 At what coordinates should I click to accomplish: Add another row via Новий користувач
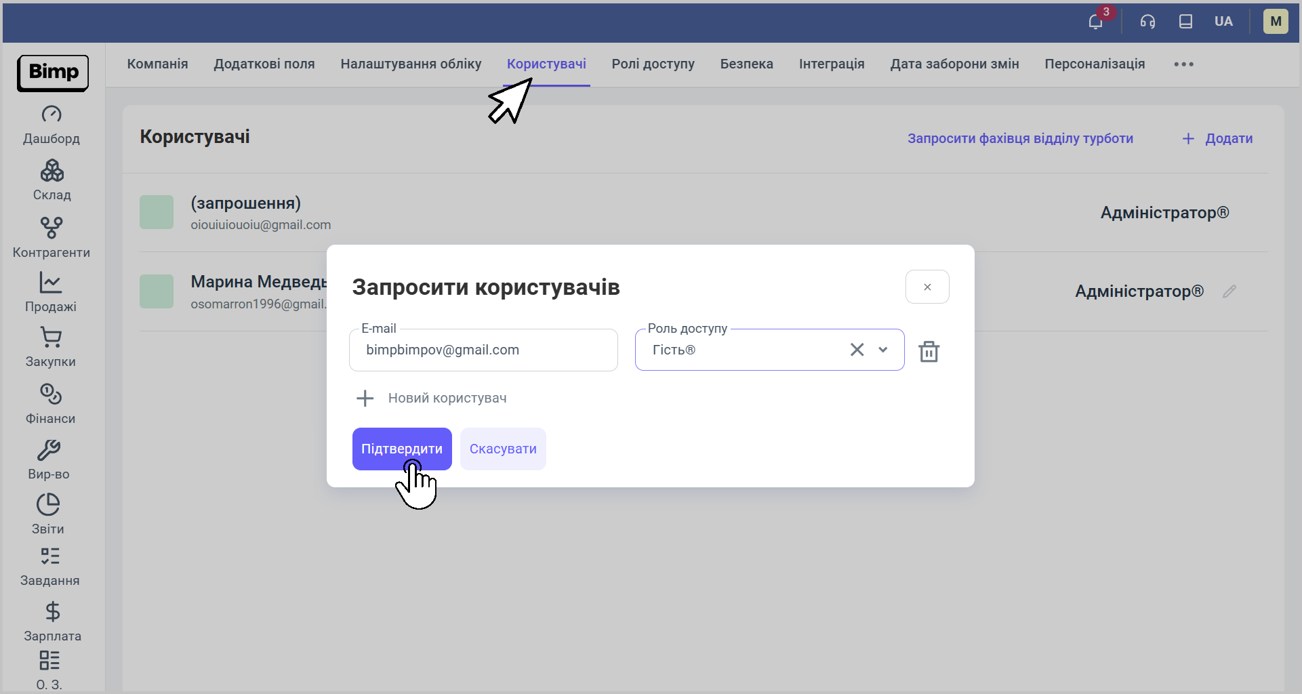(x=432, y=398)
